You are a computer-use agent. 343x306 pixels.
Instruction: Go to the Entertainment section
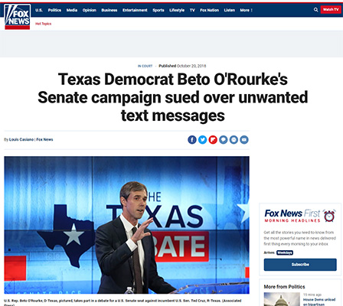point(135,10)
